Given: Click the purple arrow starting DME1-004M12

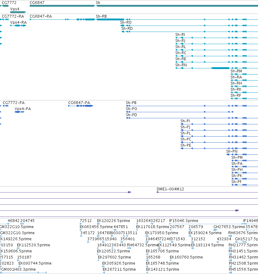Looking at the screenshot, I should (x=158, y=192).
